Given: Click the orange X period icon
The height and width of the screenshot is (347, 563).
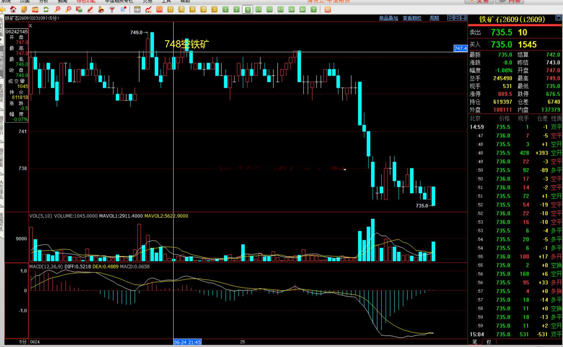Looking at the screenshot, I should [215, 10].
